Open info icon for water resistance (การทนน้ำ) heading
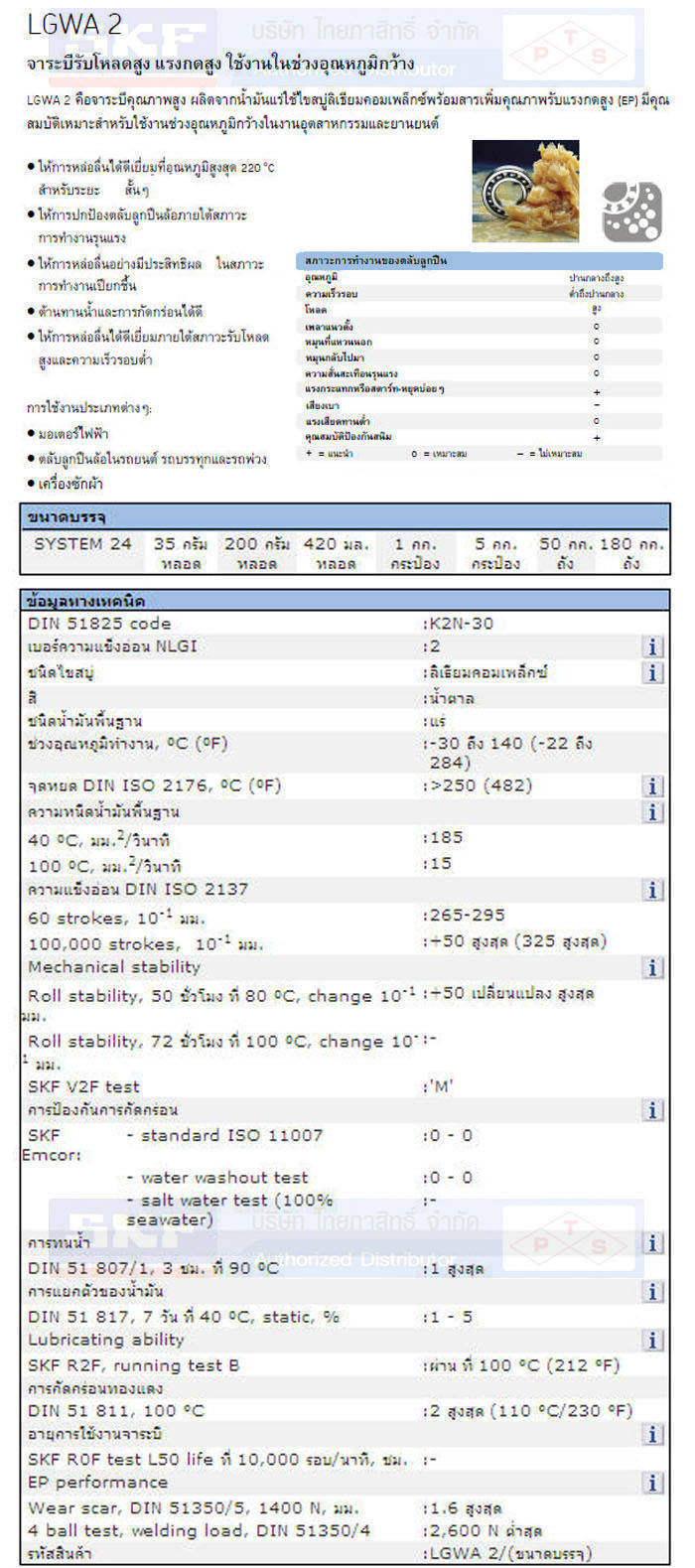The height and width of the screenshot is (1568, 695). (652, 1242)
